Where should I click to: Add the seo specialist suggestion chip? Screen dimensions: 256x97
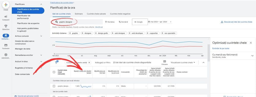[x=169, y=33]
